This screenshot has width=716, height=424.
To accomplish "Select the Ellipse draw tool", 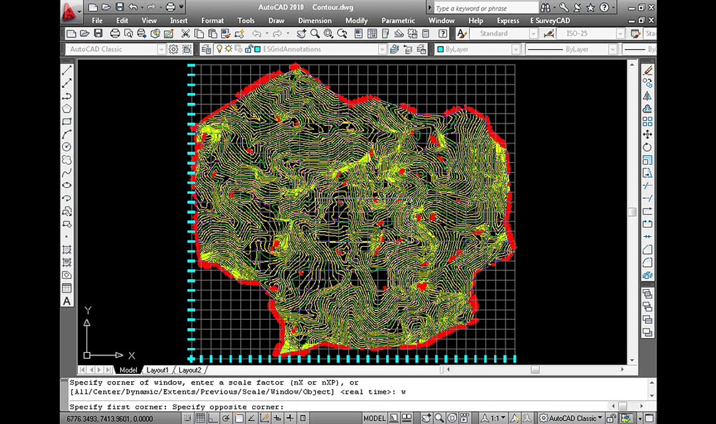I will (67, 185).
